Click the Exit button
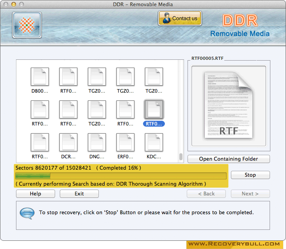286x249 pixels. pos(79,194)
